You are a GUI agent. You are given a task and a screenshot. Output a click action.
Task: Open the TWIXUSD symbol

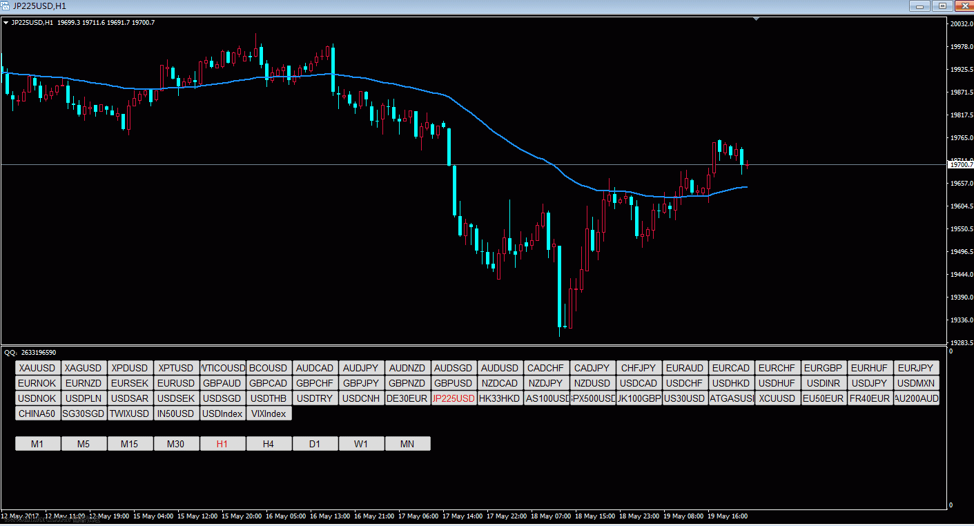130,413
